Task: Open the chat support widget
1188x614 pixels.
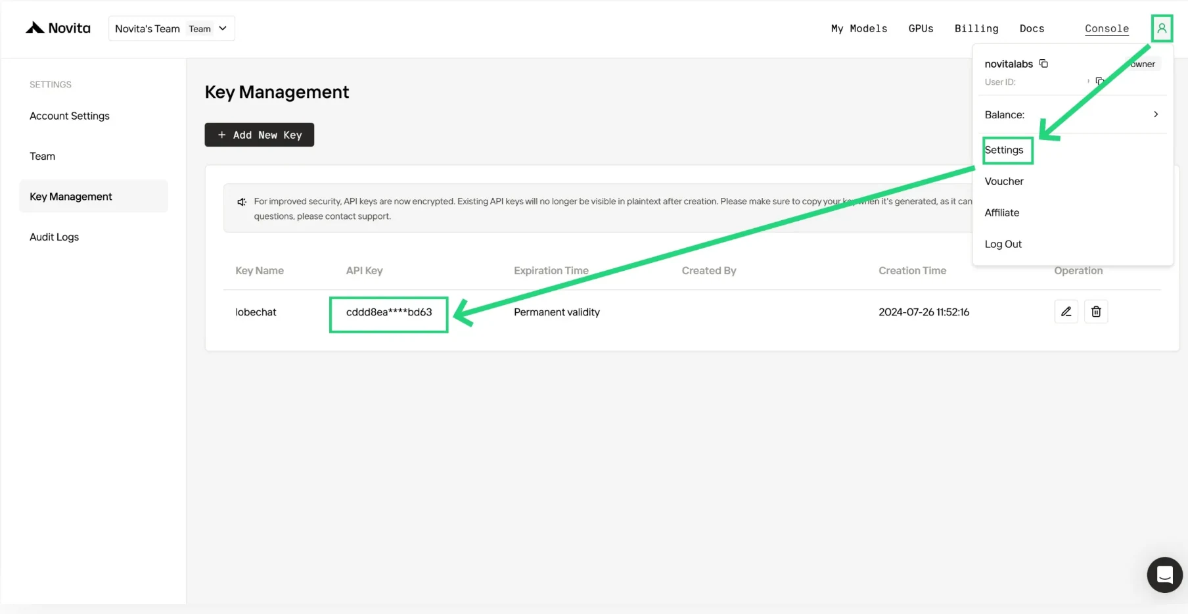Action: (x=1164, y=575)
